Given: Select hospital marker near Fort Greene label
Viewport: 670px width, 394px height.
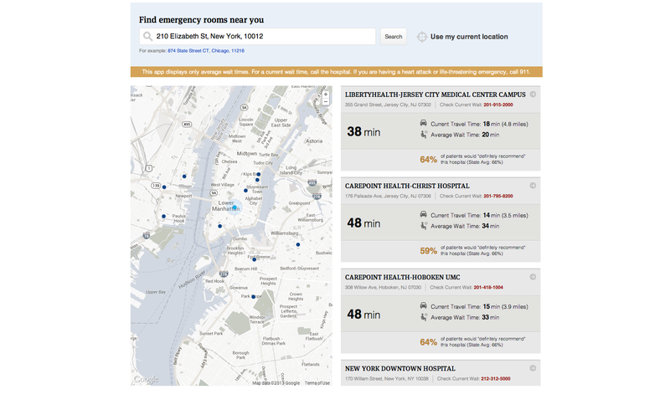Looking at the screenshot, I should point(255,259).
